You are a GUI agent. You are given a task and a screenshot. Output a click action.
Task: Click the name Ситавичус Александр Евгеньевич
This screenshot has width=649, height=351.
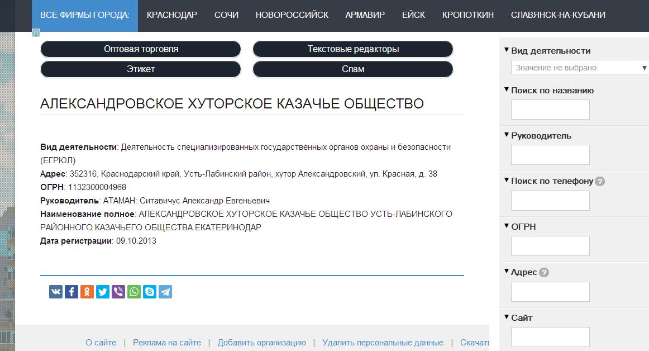[x=204, y=201]
